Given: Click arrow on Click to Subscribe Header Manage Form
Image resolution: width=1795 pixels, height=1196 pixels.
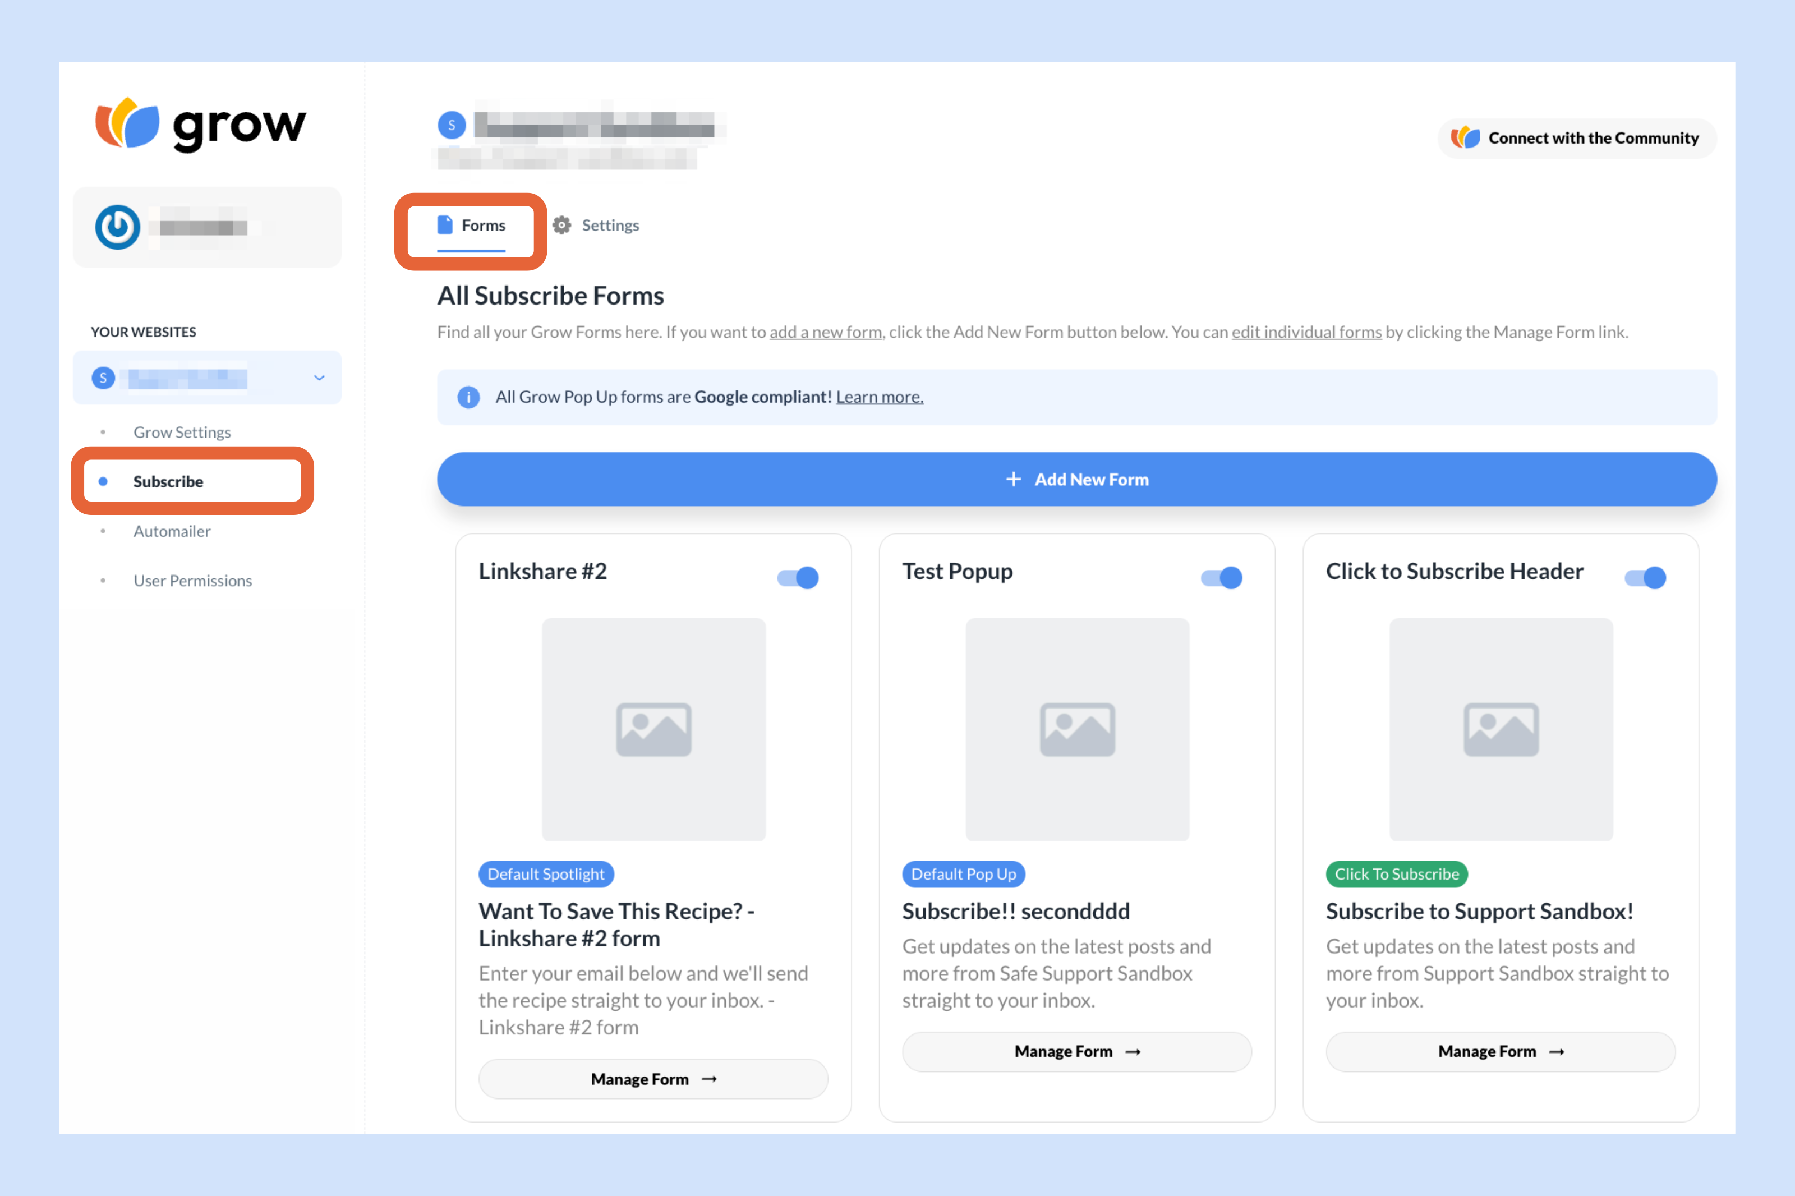Looking at the screenshot, I should [1557, 1051].
